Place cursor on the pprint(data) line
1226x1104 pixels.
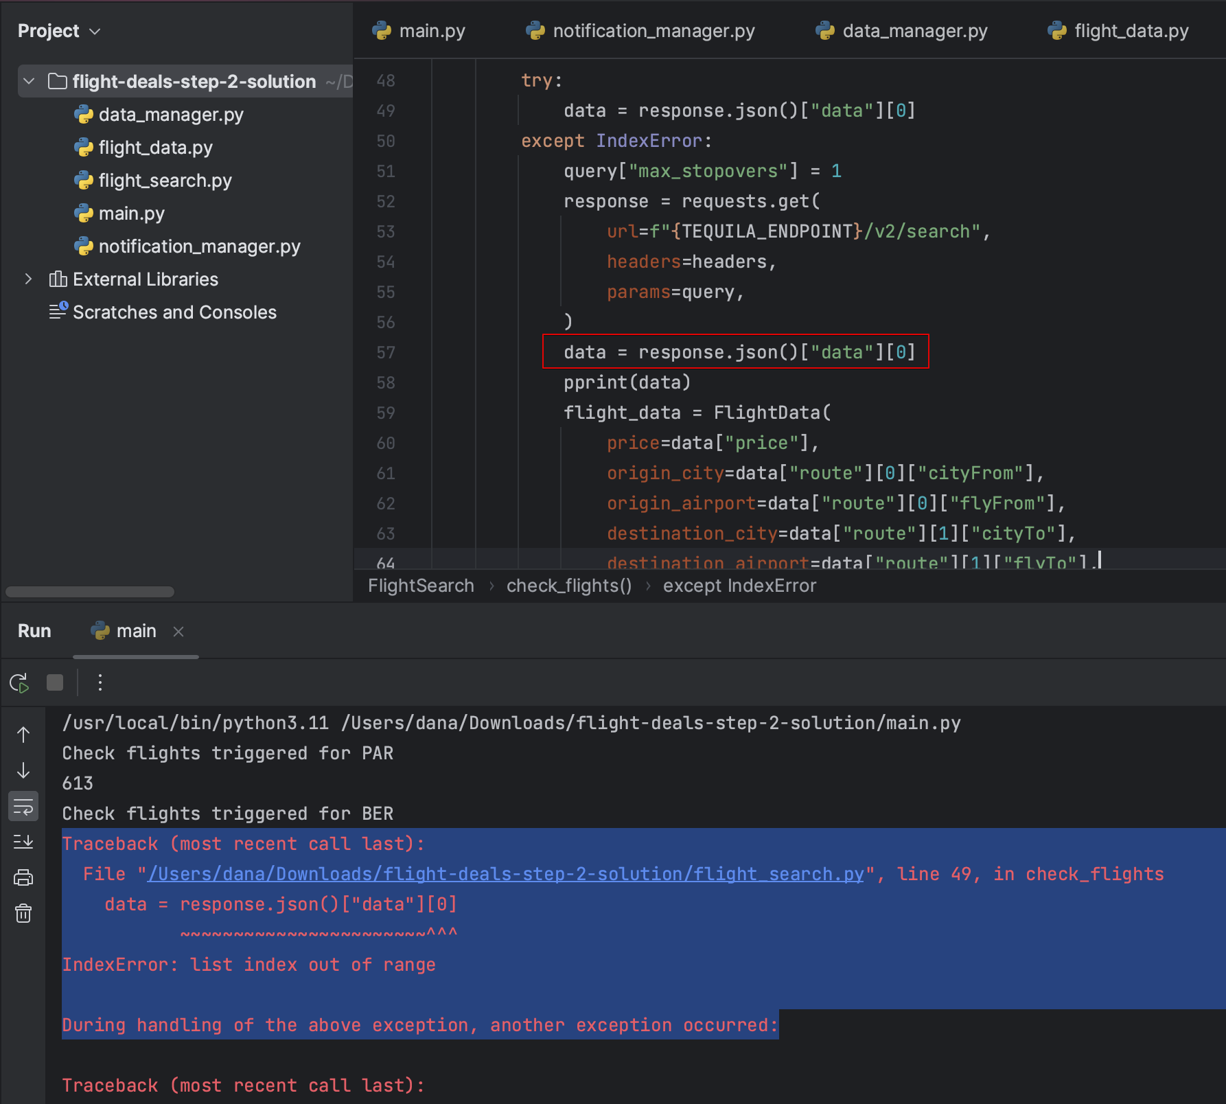[x=627, y=382]
